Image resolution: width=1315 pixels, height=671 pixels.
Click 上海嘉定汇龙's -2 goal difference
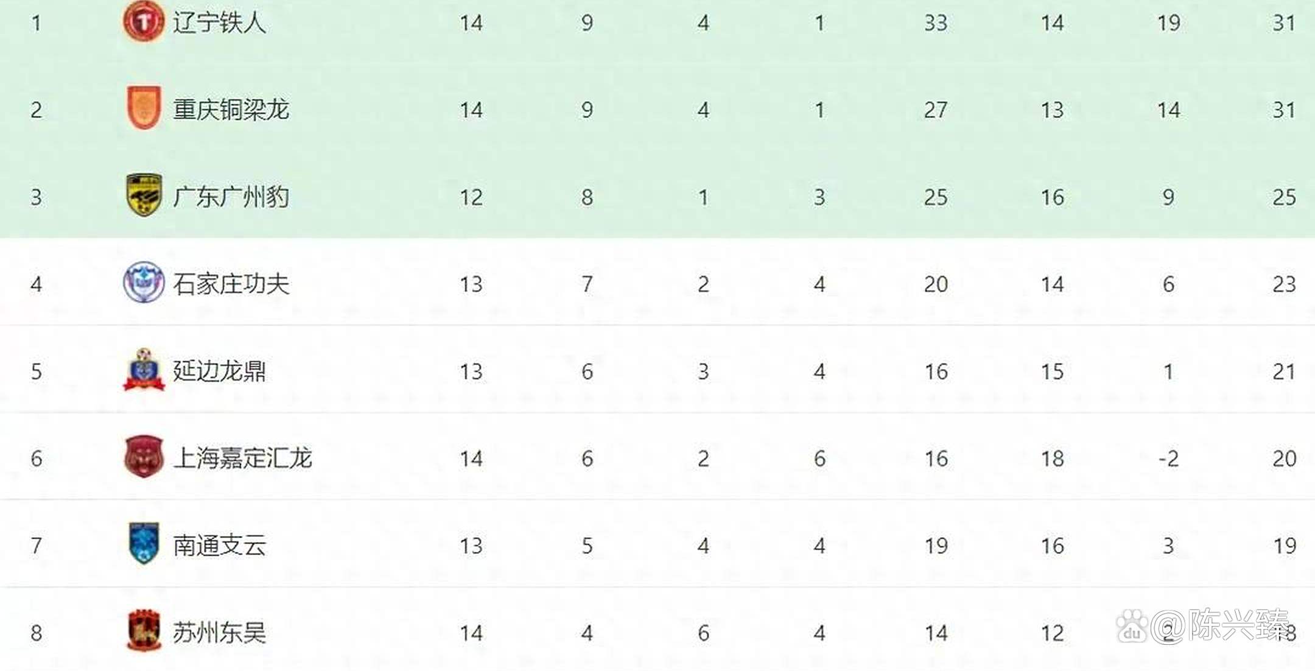click(1168, 458)
